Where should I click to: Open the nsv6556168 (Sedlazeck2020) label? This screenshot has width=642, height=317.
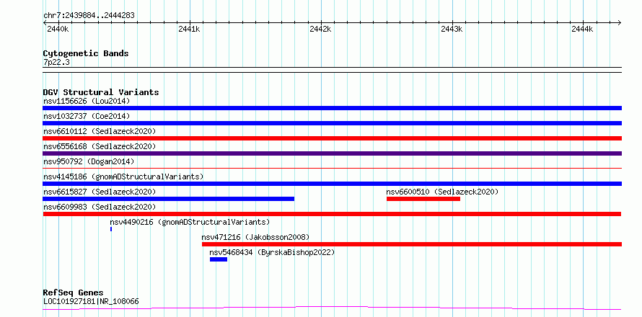[x=100, y=146]
